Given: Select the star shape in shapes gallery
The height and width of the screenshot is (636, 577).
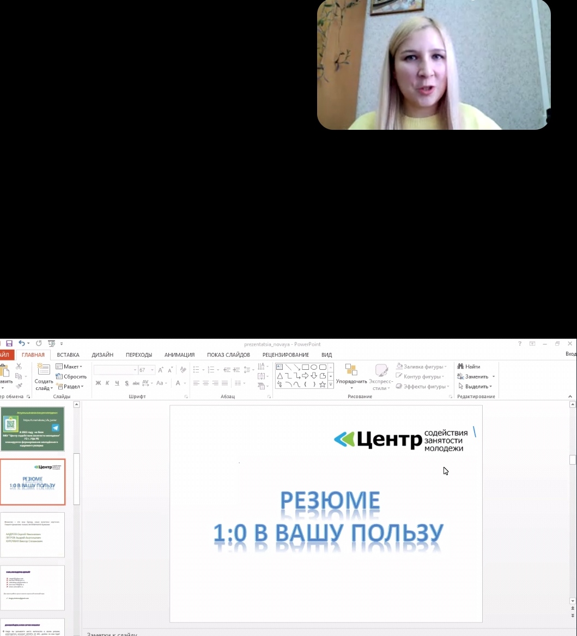Looking at the screenshot, I should coord(323,385).
